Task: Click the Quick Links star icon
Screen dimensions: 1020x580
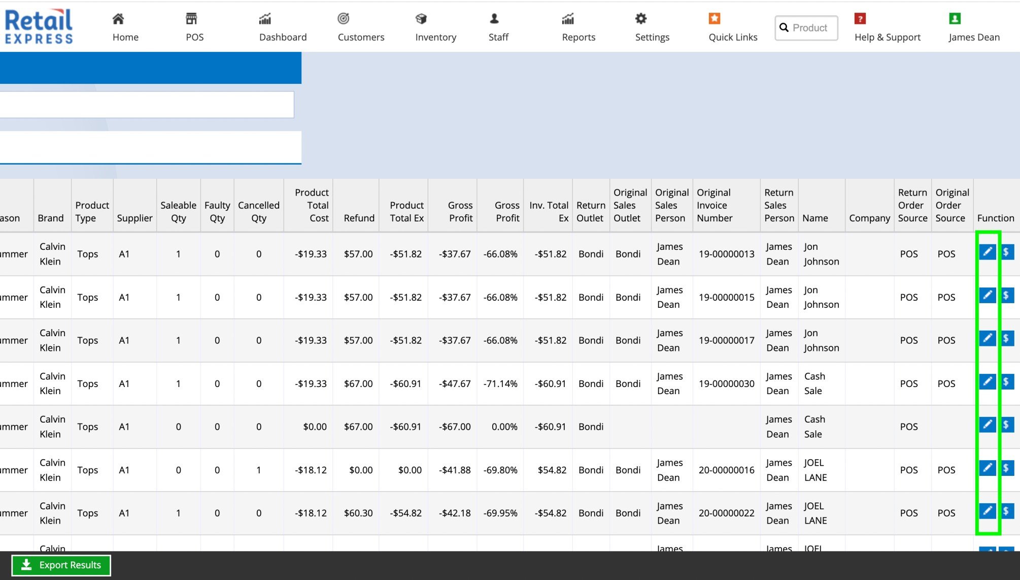Action: tap(715, 19)
